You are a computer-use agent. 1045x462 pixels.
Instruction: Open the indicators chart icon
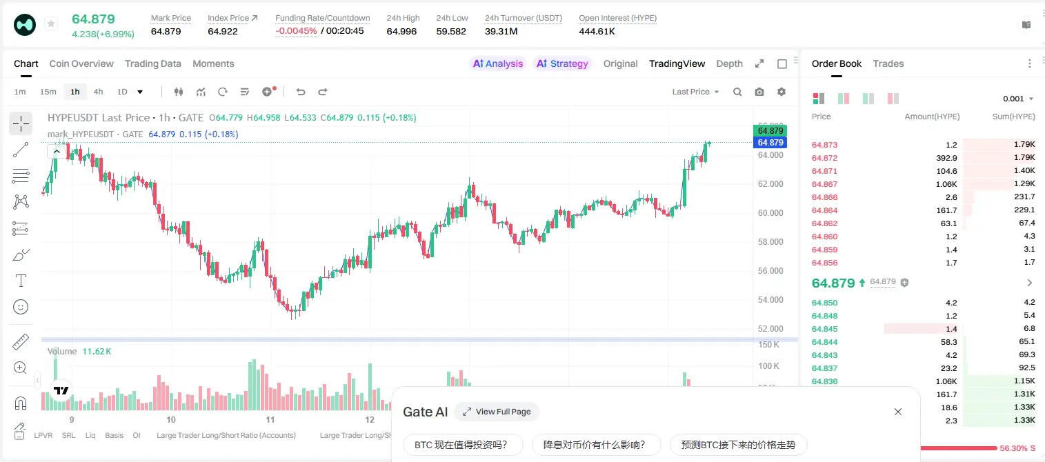tap(201, 92)
